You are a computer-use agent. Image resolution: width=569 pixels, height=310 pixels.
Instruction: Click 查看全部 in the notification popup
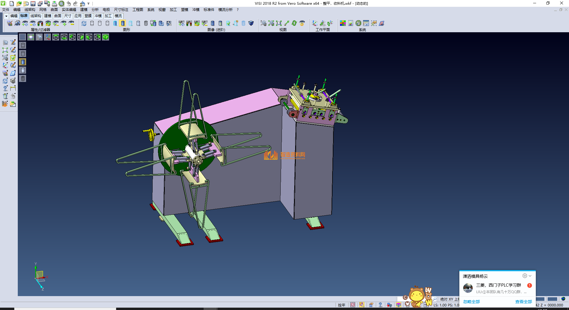[x=523, y=302]
